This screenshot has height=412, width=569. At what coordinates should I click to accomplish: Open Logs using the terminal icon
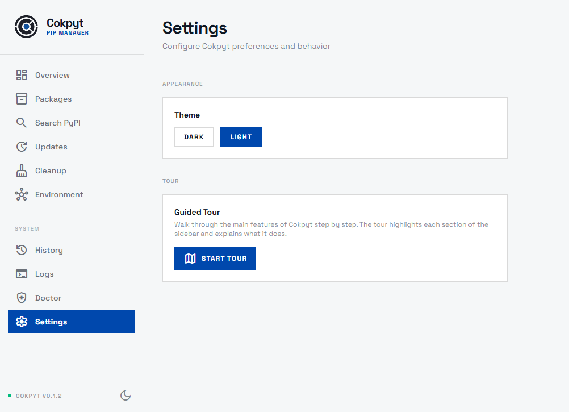click(x=22, y=274)
